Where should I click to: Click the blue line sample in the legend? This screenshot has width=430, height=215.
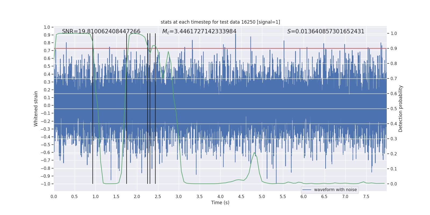tap(307, 190)
